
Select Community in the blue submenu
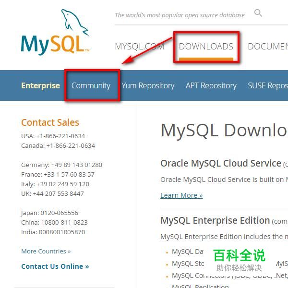[91, 85]
